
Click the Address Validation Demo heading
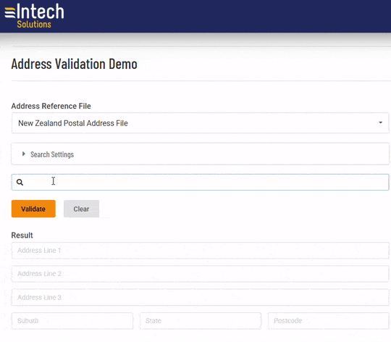click(x=75, y=64)
